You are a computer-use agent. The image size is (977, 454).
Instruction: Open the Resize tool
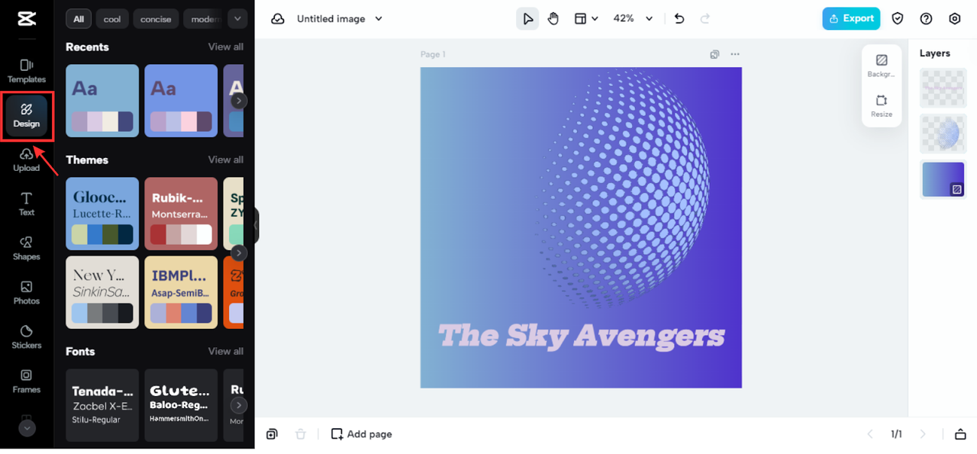(882, 105)
